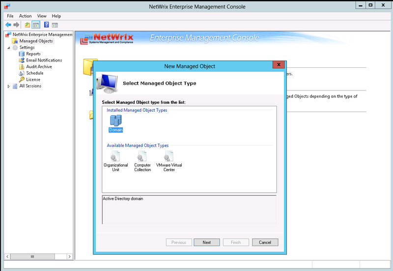Select the Organizational Unit object type icon
Viewport: 393px width, 271px height.
(x=115, y=156)
